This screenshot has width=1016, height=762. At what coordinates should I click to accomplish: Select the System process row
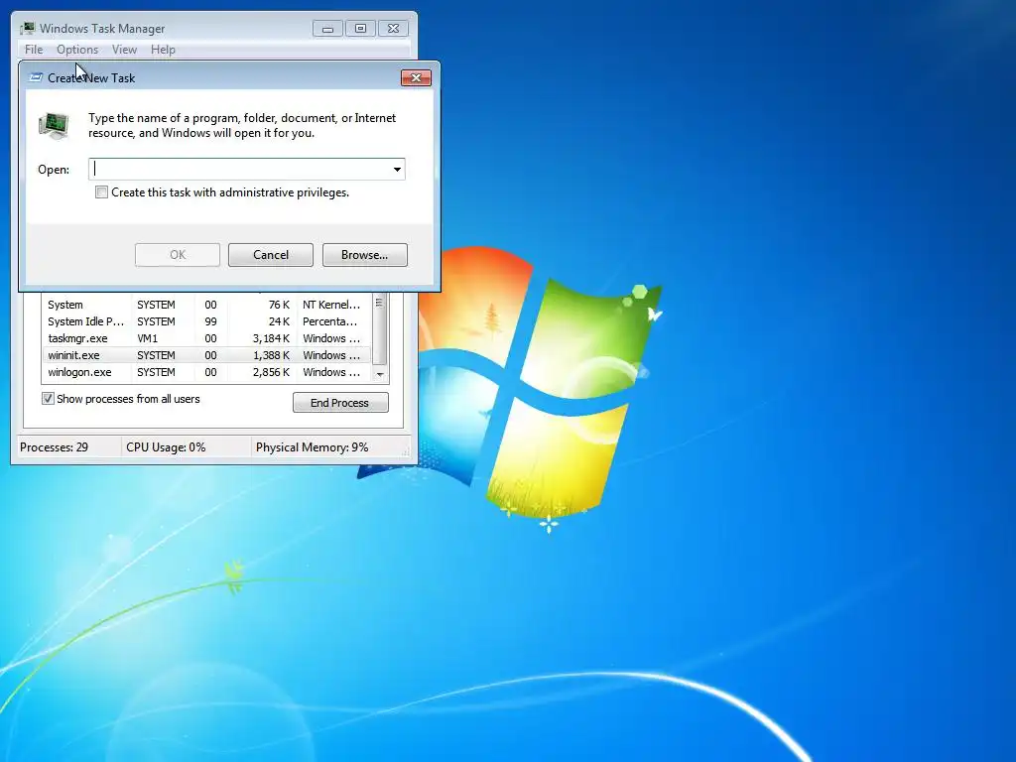coord(206,305)
